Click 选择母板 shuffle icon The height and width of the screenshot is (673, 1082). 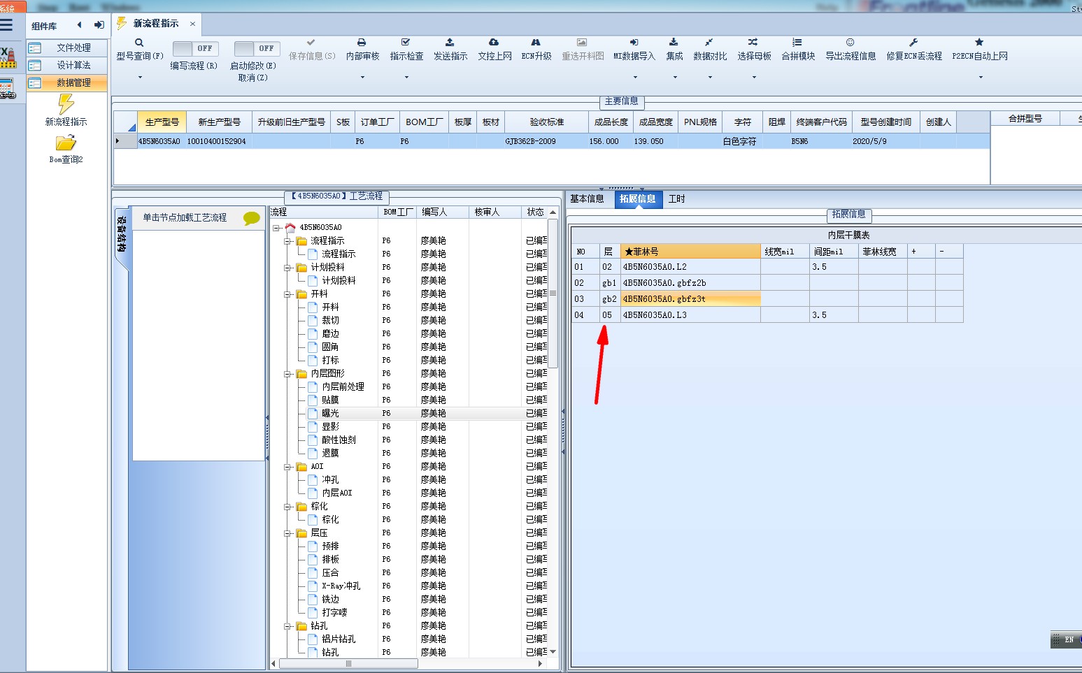point(753,43)
